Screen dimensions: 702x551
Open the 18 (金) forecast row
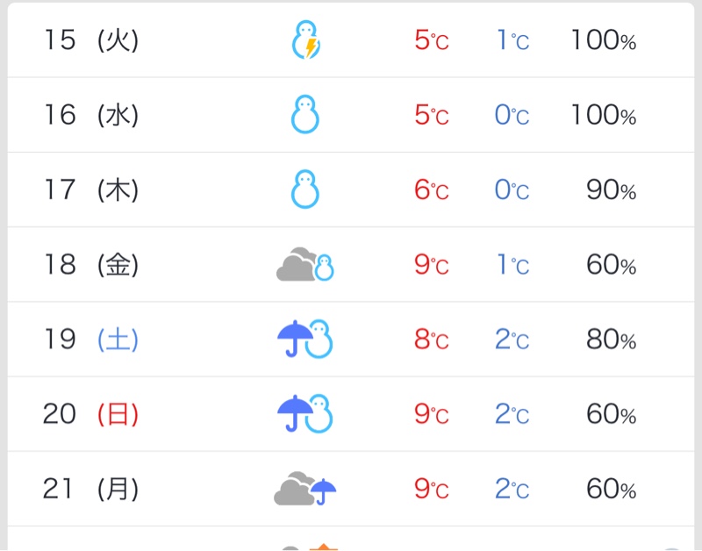351,265
